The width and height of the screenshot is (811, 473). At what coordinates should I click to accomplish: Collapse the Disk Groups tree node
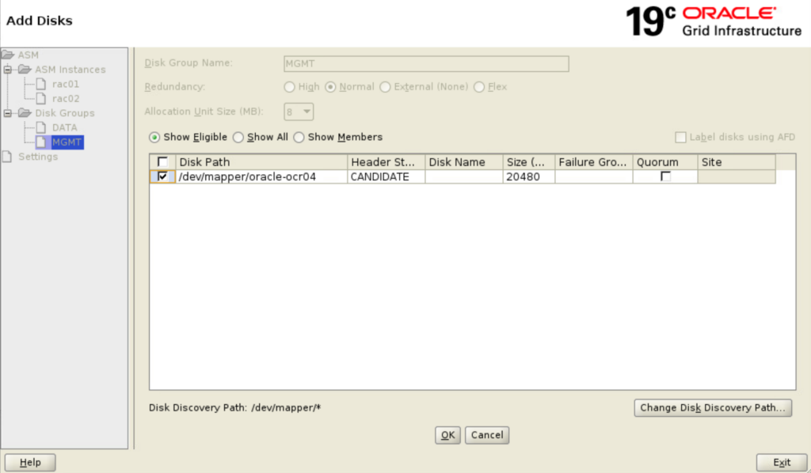(x=7, y=113)
